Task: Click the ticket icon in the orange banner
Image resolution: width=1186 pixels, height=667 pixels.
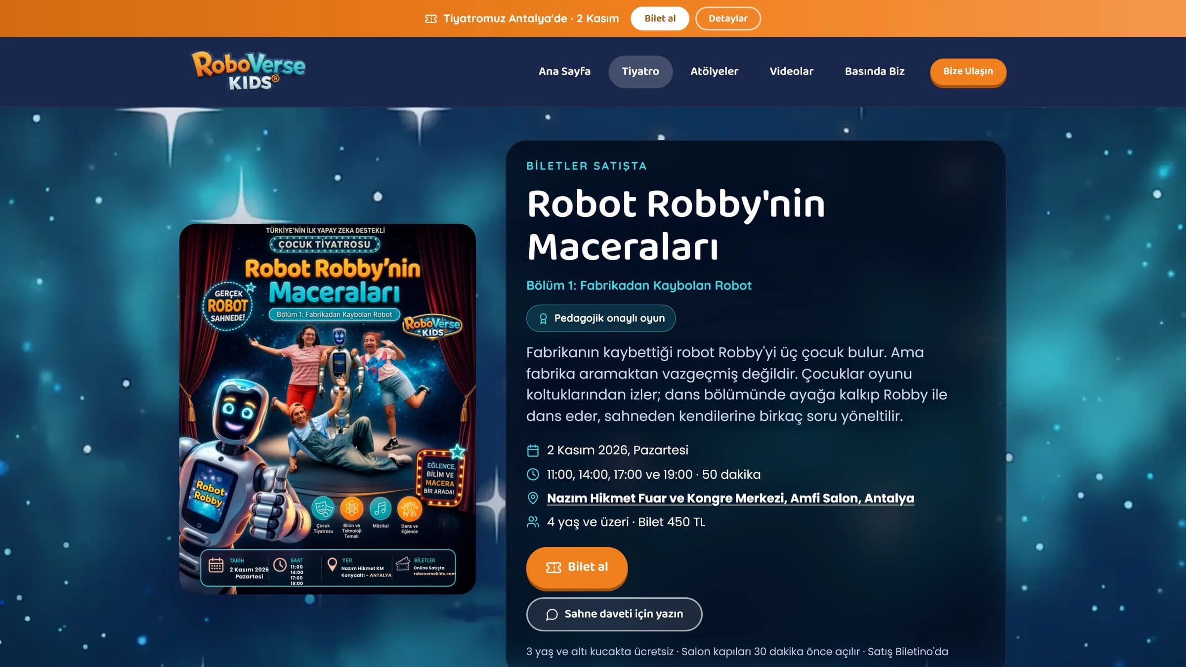Action: pyautogui.click(x=431, y=19)
